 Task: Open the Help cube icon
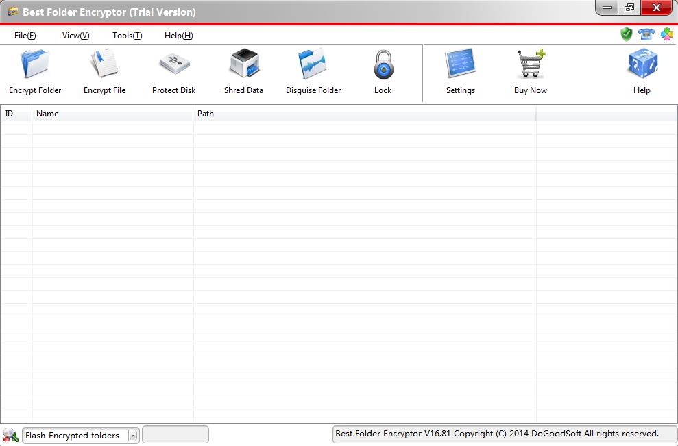642,64
